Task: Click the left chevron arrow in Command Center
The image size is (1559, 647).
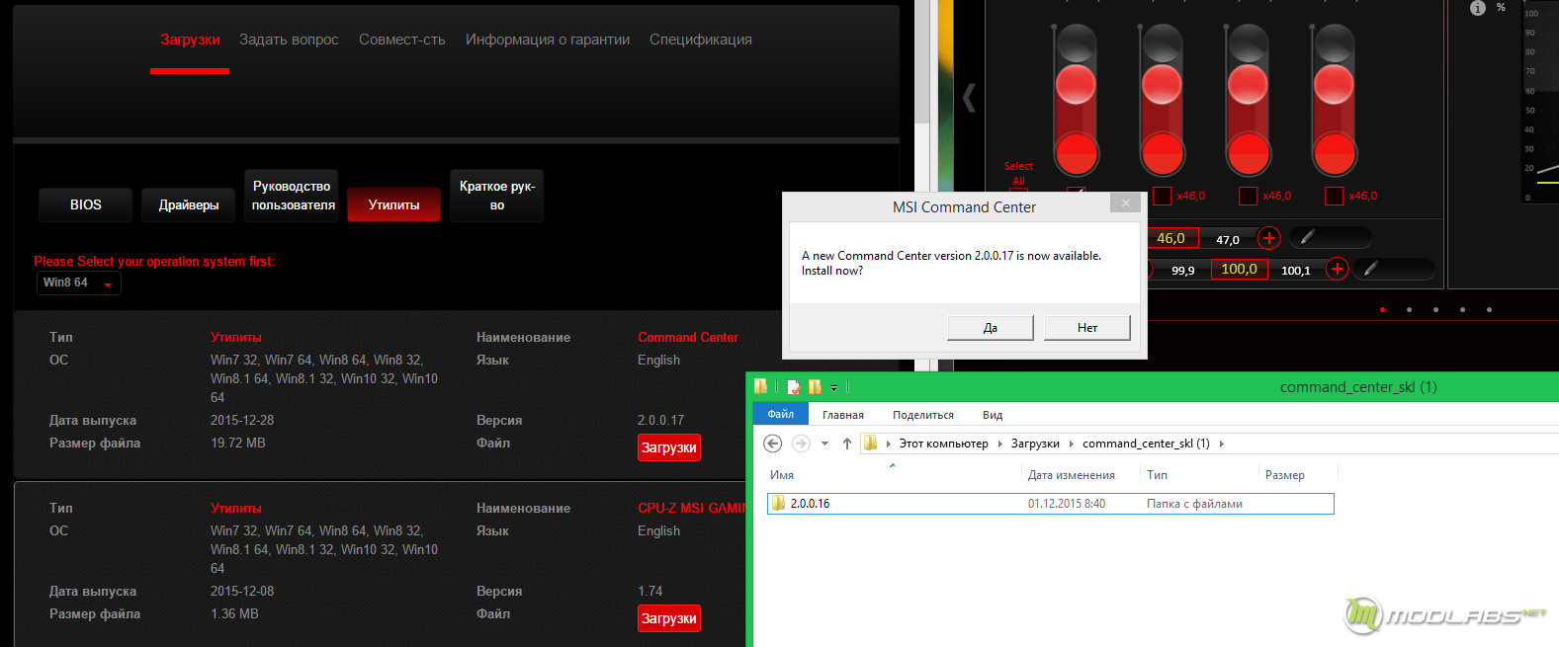Action: point(969,97)
